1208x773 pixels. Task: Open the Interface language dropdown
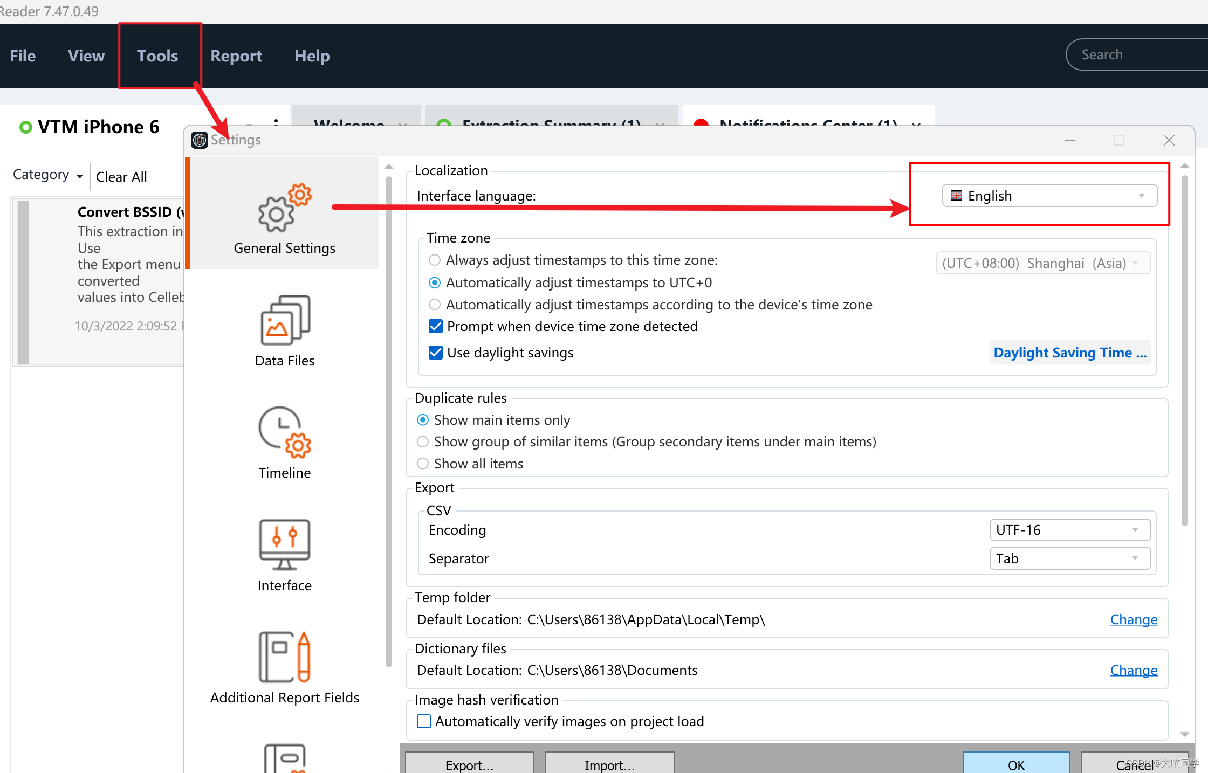coord(1049,196)
